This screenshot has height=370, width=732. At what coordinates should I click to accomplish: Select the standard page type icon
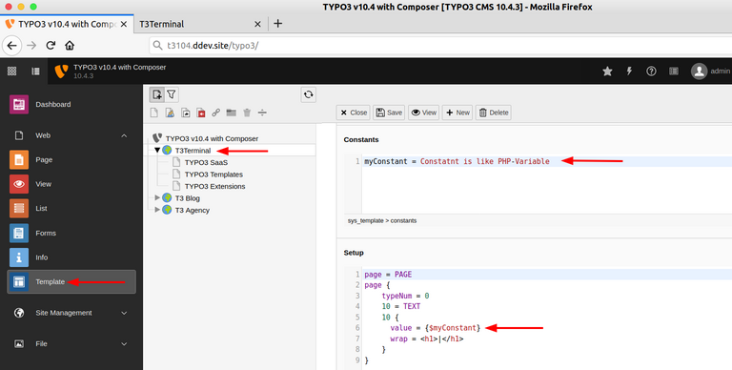pos(154,113)
